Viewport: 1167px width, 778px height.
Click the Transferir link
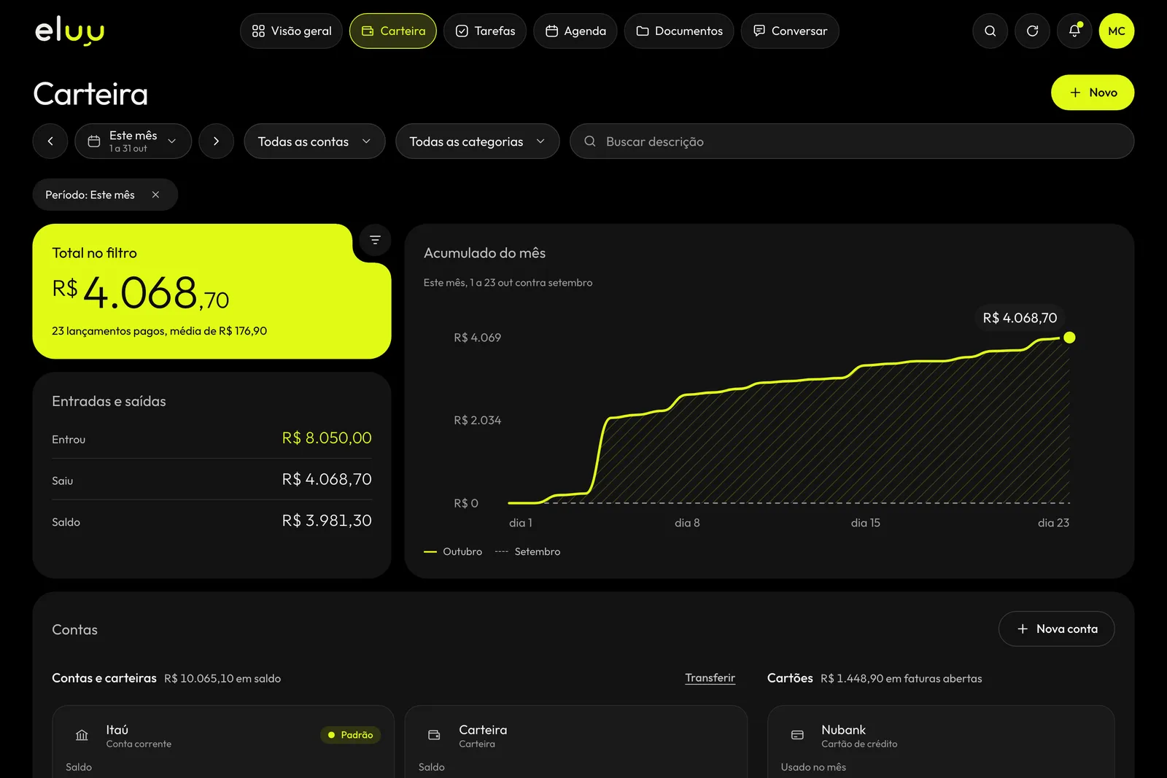tap(710, 678)
